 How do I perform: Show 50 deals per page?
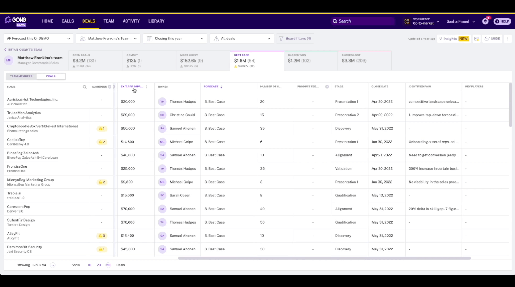point(108,265)
